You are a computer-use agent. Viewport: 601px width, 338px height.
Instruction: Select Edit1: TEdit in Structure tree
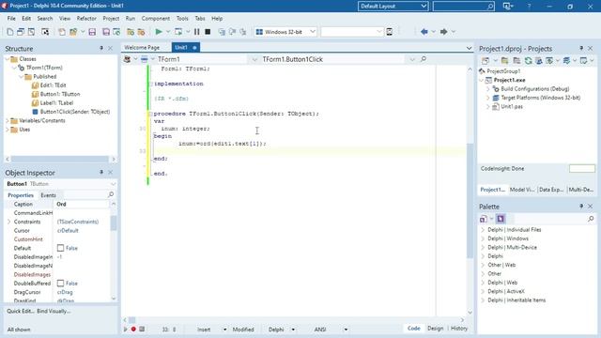[53, 85]
